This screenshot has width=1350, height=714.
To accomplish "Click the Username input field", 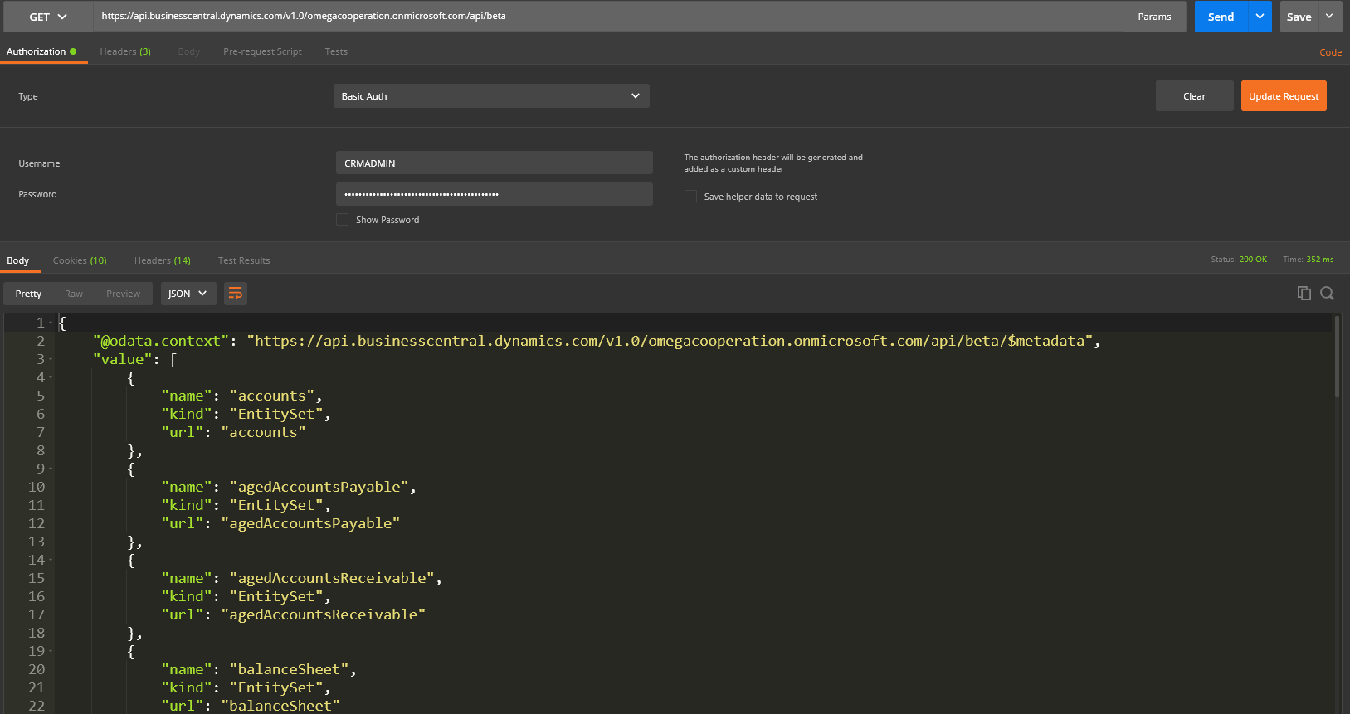I will click(x=494, y=163).
